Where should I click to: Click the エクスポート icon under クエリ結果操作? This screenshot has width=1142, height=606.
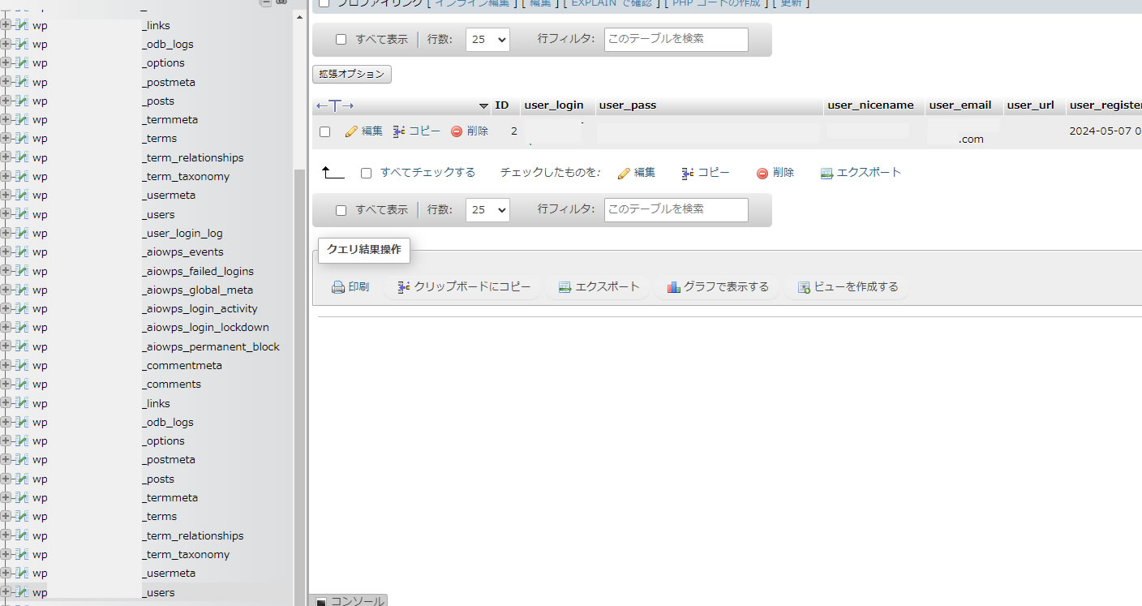(x=565, y=287)
